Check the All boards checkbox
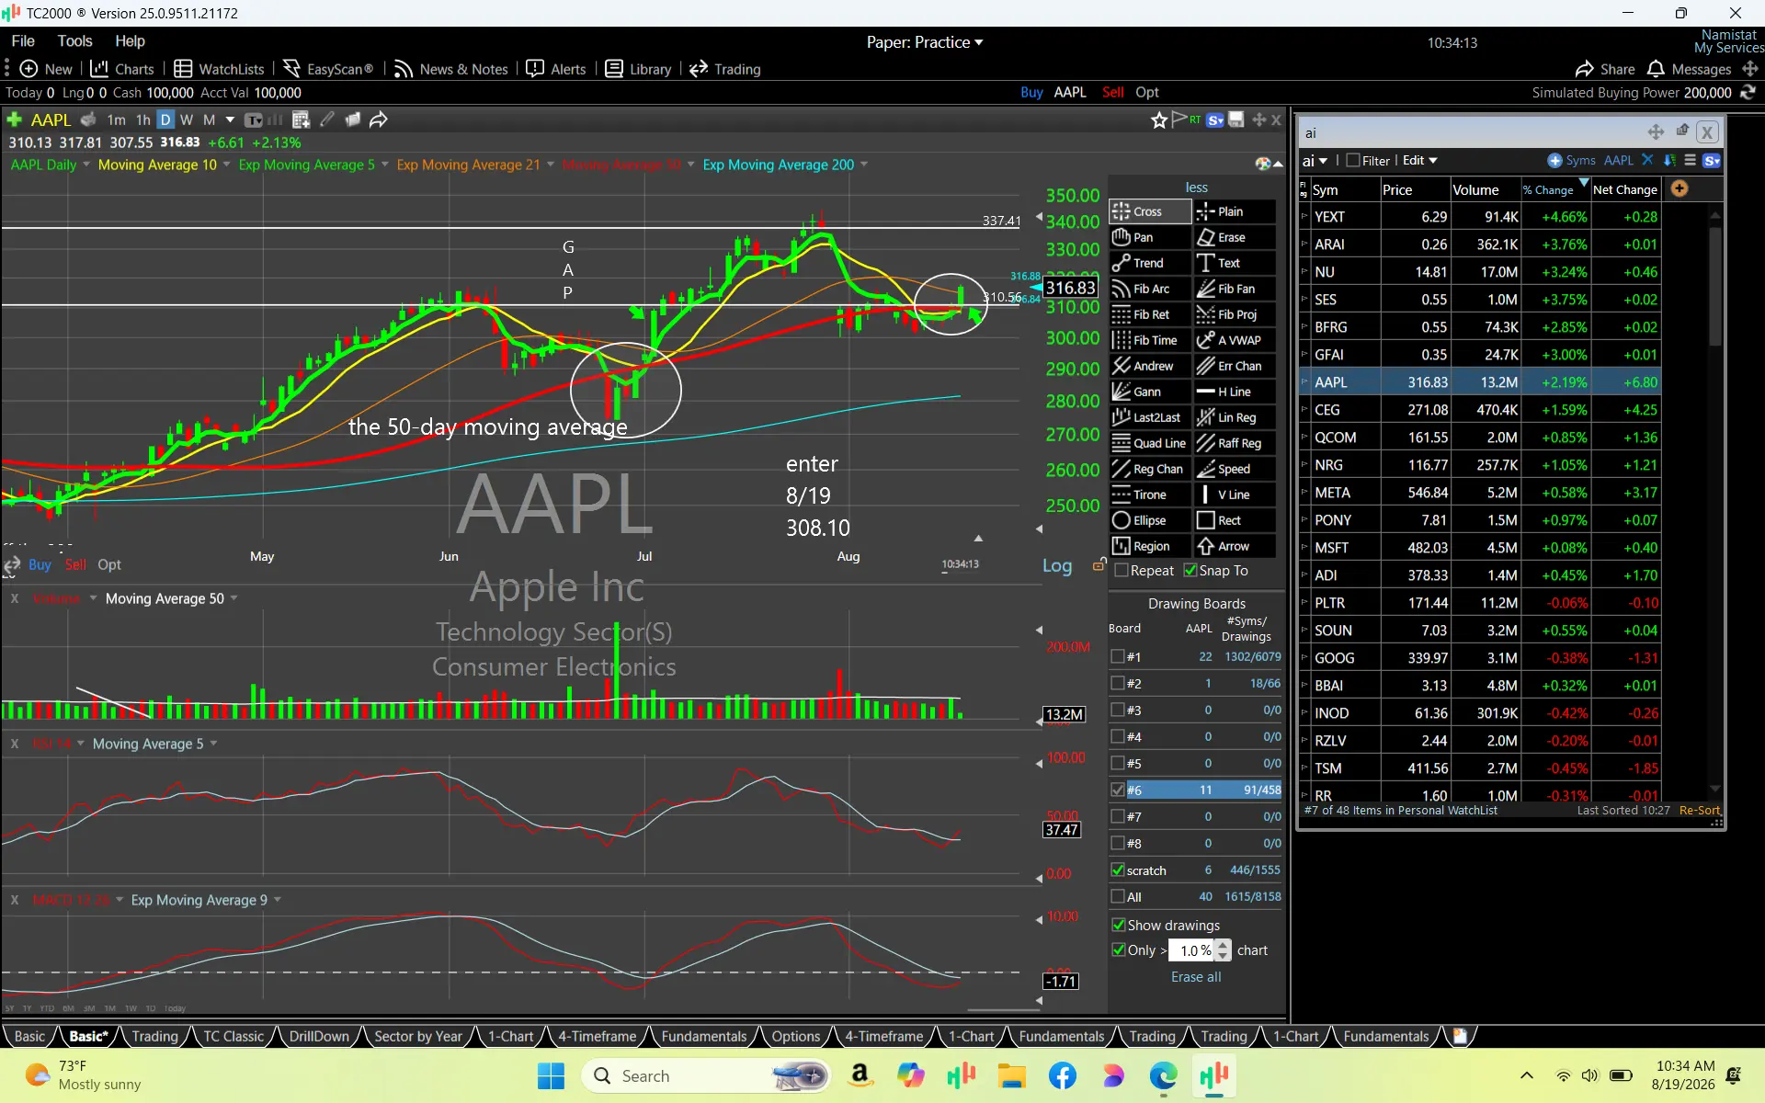Screen dimensions: 1765x1103 coord(1118,896)
